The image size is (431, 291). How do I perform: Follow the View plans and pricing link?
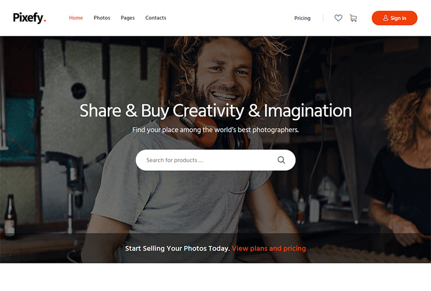[x=268, y=248]
